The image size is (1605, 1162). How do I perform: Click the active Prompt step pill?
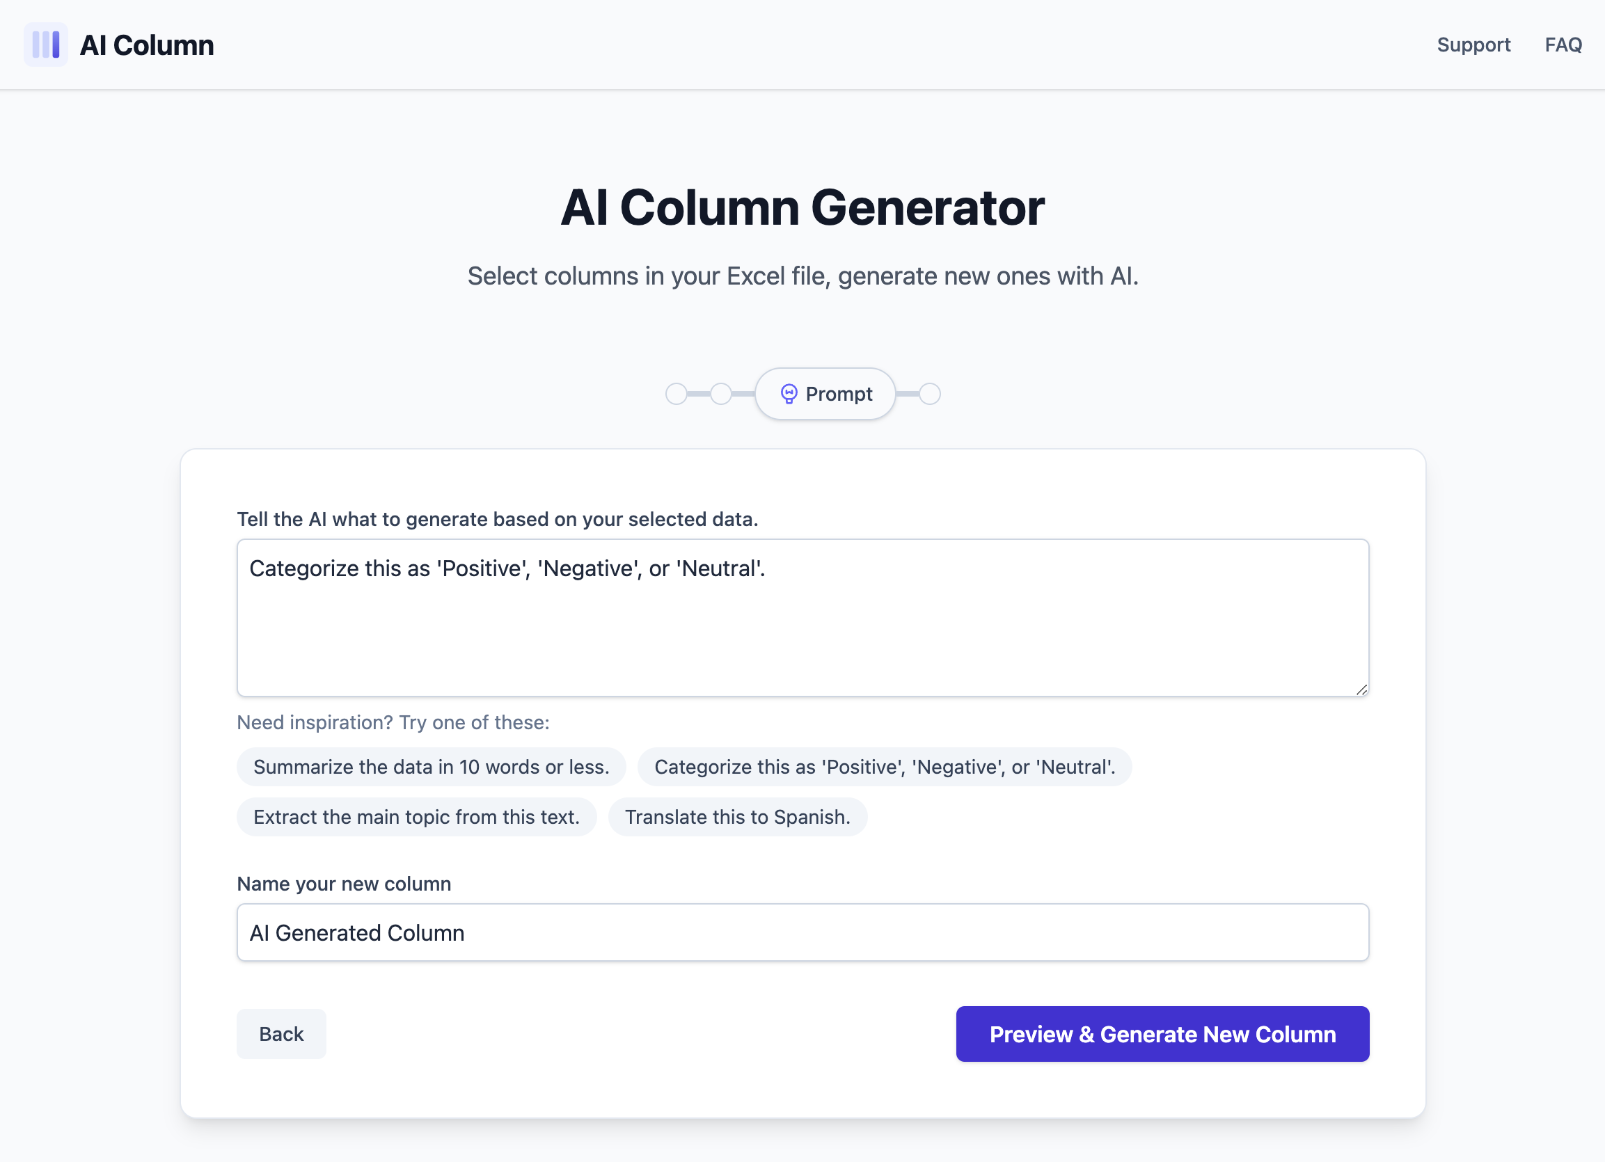(825, 393)
